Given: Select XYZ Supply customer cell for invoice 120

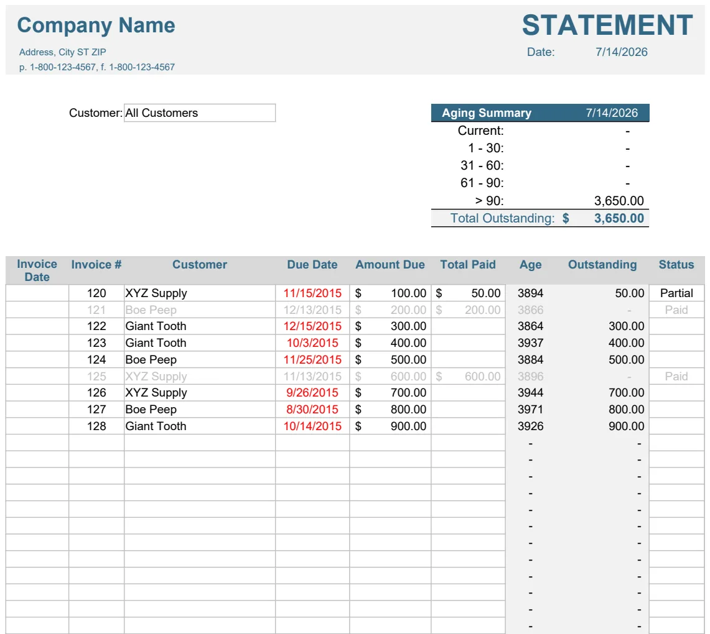Looking at the screenshot, I should point(200,293).
